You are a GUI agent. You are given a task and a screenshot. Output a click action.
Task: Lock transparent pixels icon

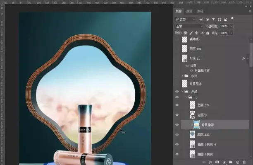(185, 33)
